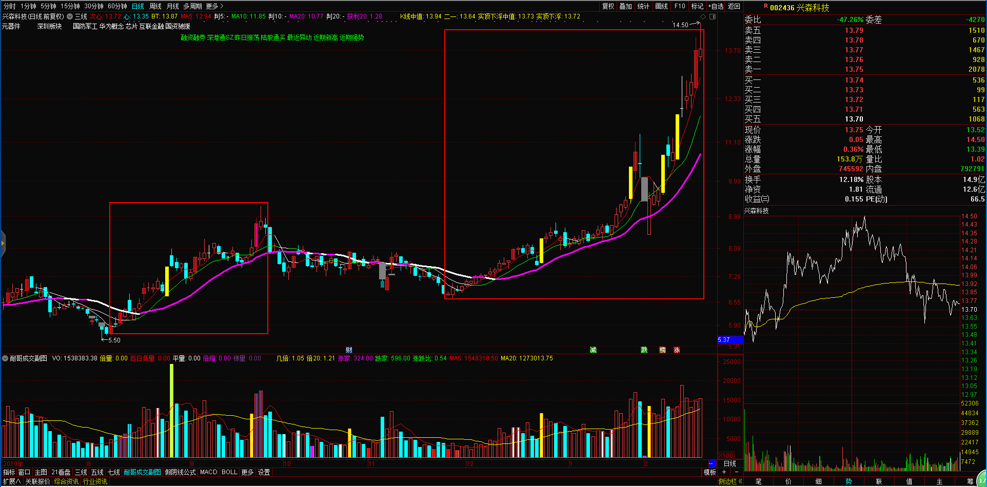
Task: Switch to the 日线 daily chart
Action: (x=138, y=6)
